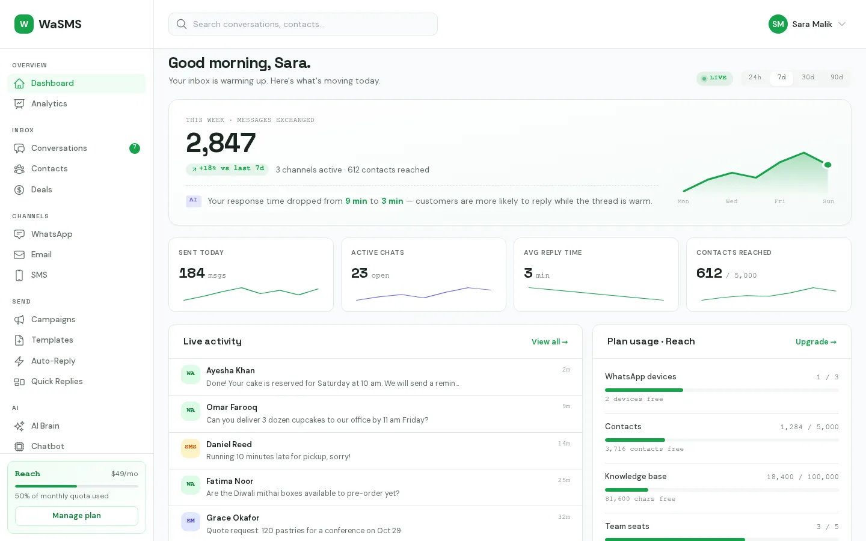
Task: Open the Campaigns page
Action: [76, 320]
